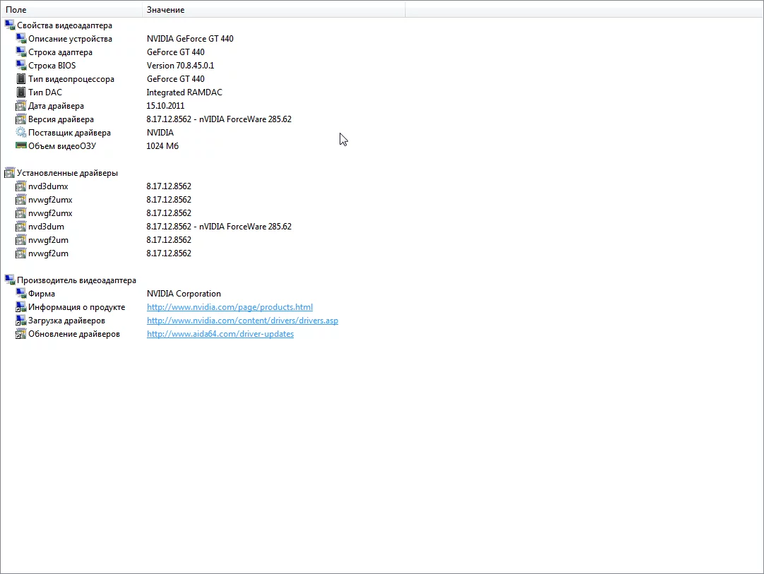Select the nvd3dumx driver icon
This screenshot has height=574, width=764.
click(21, 186)
